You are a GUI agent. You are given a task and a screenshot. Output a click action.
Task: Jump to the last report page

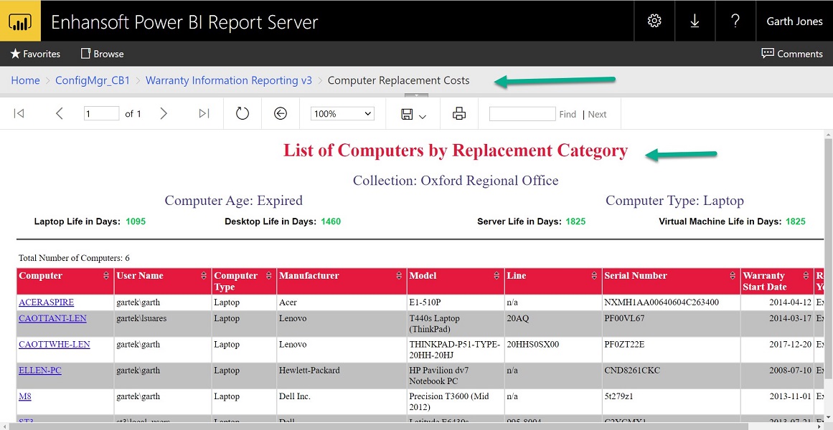pyautogui.click(x=204, y=113)
